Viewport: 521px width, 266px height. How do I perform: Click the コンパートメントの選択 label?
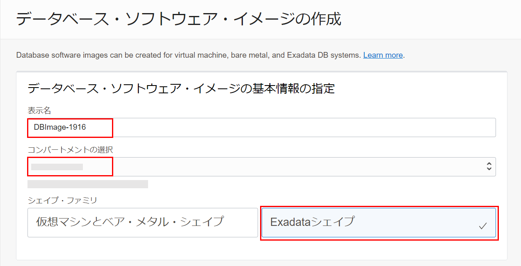pos(70,150)
